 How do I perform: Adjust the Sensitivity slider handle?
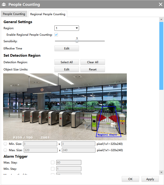[x=77, y=41]
